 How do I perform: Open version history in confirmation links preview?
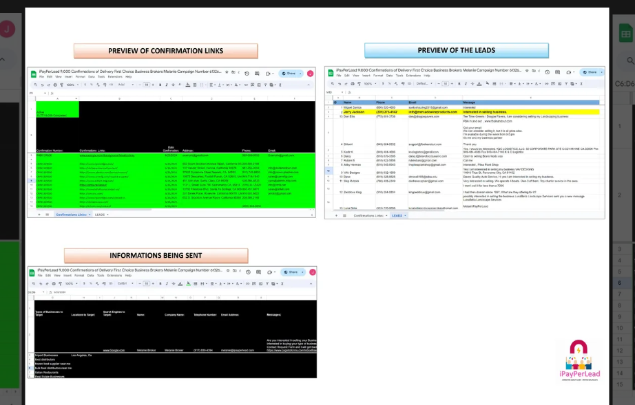tap(247, 74)
